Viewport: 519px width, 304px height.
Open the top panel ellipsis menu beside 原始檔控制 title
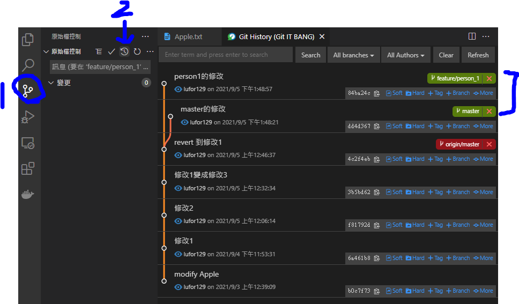tap(145, 36)
